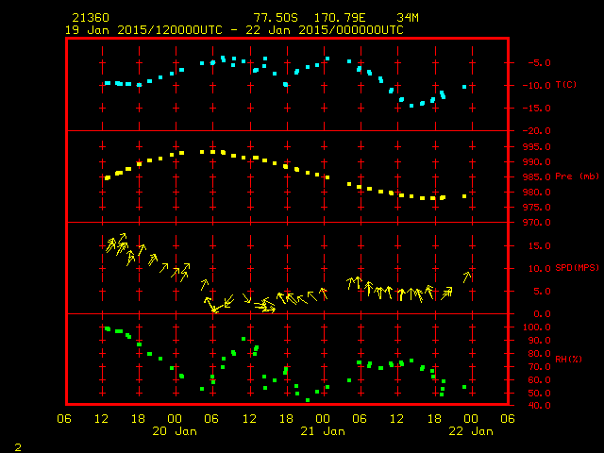The width and height of the screenshot is (604, 453).
Task: Click the Pre (mb) axis label
Action: pyautogui.click(x=577, y=176)
